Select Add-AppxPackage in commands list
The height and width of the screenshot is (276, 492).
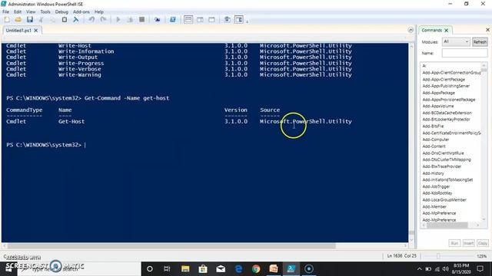coord(438,93)
